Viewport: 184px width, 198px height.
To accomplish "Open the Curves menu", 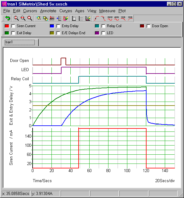I will pos(66,11).
